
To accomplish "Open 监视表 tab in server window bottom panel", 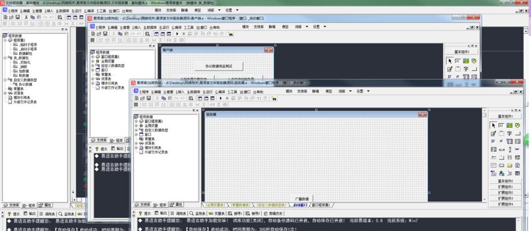I will click(198, 214).
